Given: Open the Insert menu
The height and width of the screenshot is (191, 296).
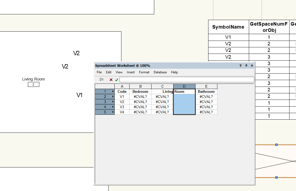Looking at the screenshot, I should (131, 72).
